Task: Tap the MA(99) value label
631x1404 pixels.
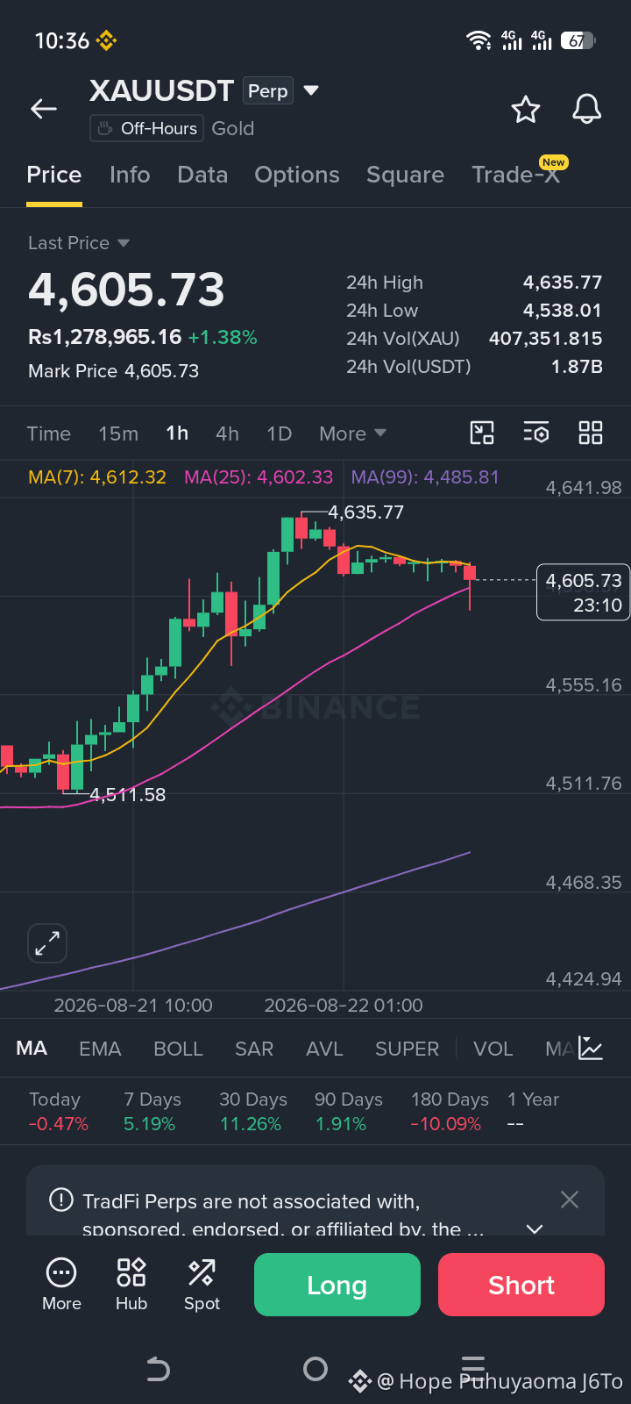Action: [425, 477]
